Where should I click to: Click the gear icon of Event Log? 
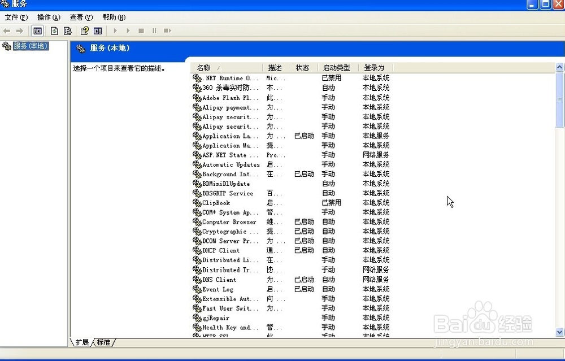pyautogui.click(x=197, y=289)
